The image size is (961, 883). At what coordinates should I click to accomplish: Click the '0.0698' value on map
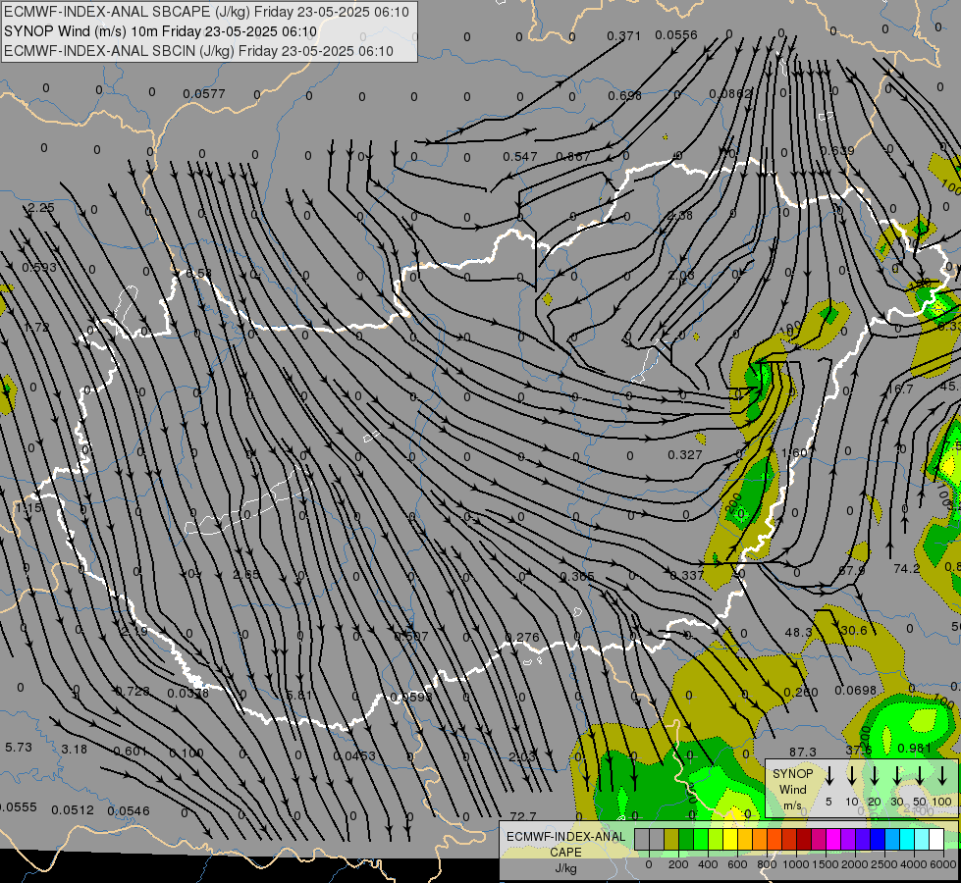(856, 691)
